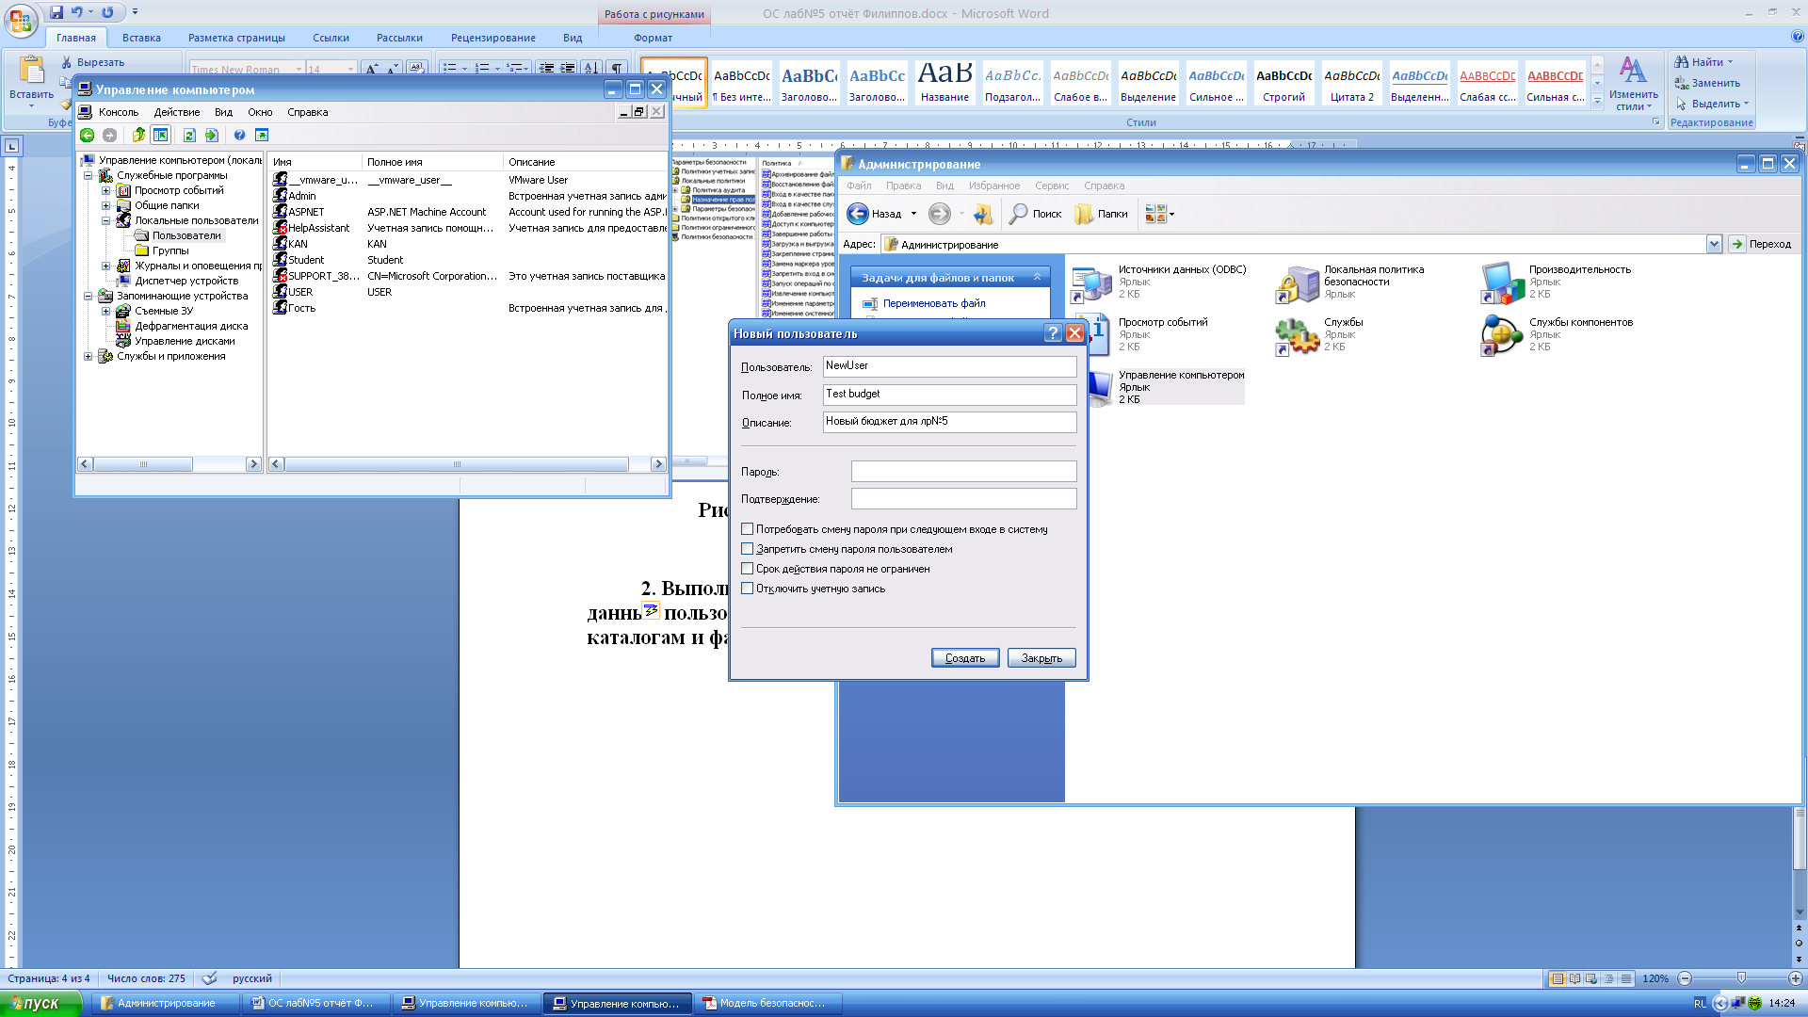The image size is (1808, 1017).
Task: Click the zoom in plus button in Word
Action: (x=1795, y=978)
